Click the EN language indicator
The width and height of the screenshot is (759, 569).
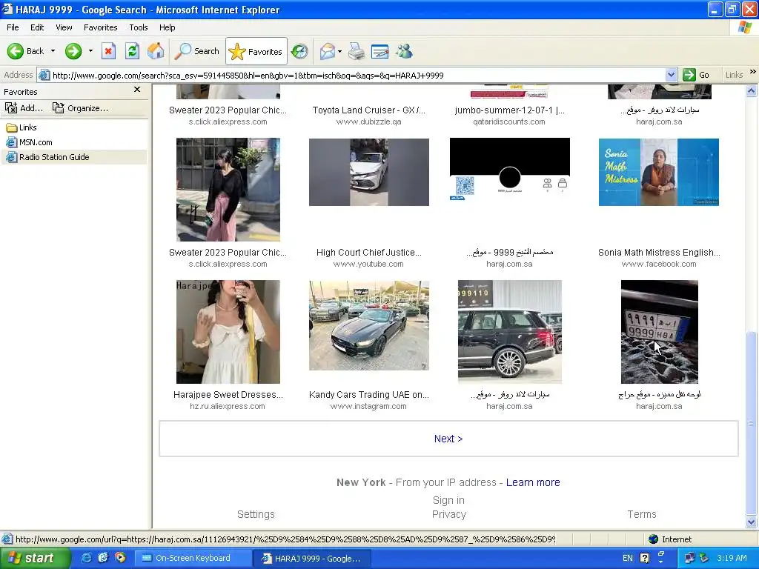[628, 558]
